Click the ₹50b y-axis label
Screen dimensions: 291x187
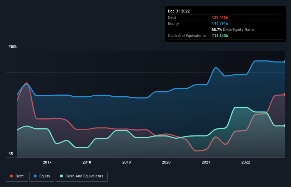(13, 47)
